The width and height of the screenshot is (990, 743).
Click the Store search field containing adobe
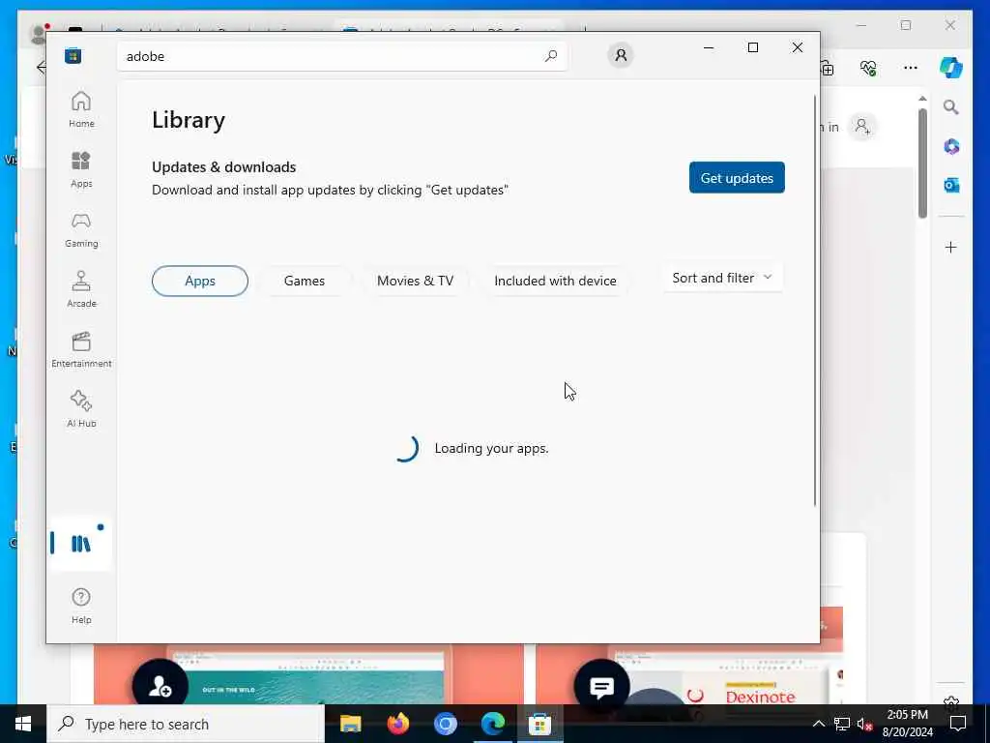click(x=341, y=56)
